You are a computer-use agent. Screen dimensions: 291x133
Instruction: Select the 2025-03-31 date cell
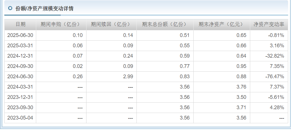click(x=20, y=46)
